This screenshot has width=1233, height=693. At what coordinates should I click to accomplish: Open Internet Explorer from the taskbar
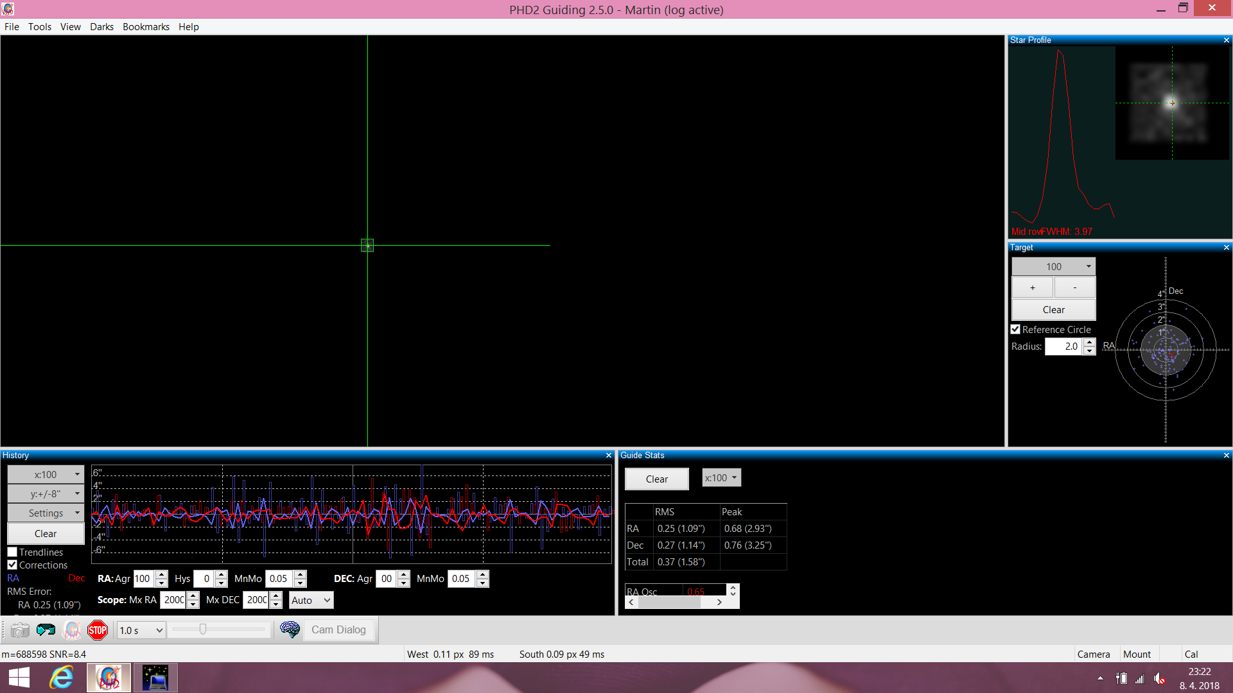pos(62,678)
